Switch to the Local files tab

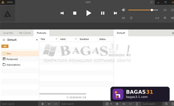tap(8, 33)
